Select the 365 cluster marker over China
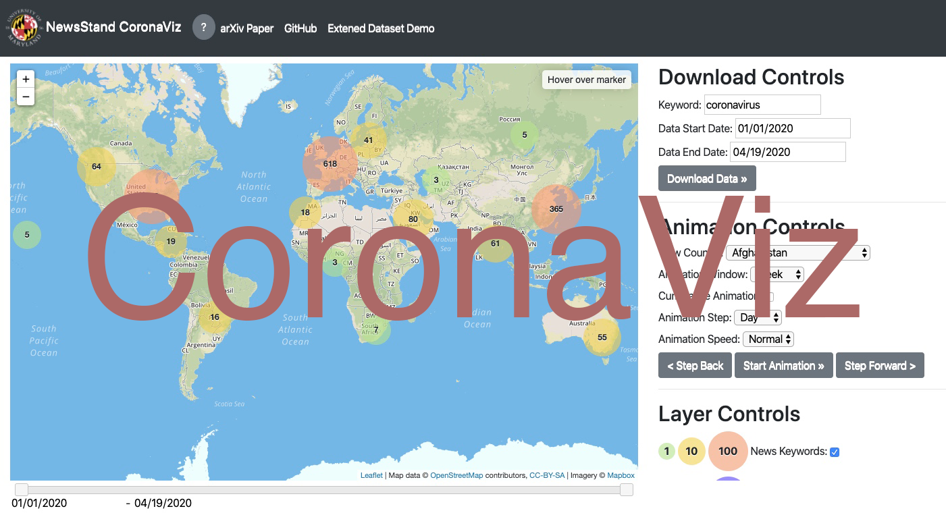The image size is (946, 513). point(556,209)
